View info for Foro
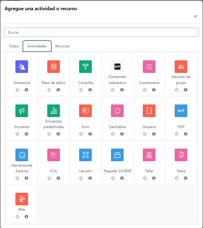The image size is (203, 228). pyautogui.click(x=90, y=134)
